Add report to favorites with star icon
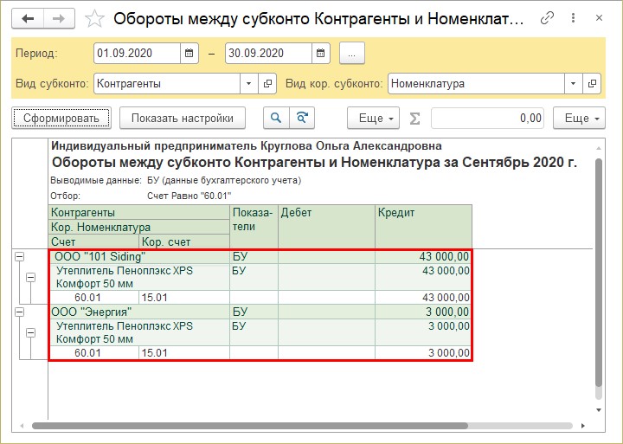Image resolution: width=623 pixels, height=444 pixels. coord(96,18)
